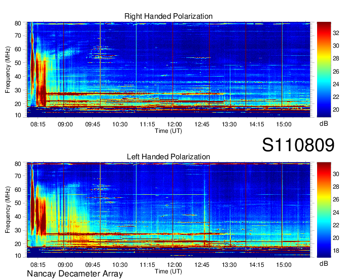
Task: Click the dB unit label beneath the upper color bar
Action: pyautogui.click(x=324, y=124)
